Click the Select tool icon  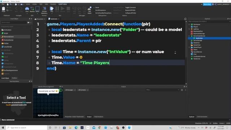(38, 9)
